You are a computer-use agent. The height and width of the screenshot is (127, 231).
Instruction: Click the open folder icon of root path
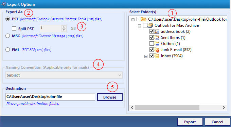pos(144,19)
